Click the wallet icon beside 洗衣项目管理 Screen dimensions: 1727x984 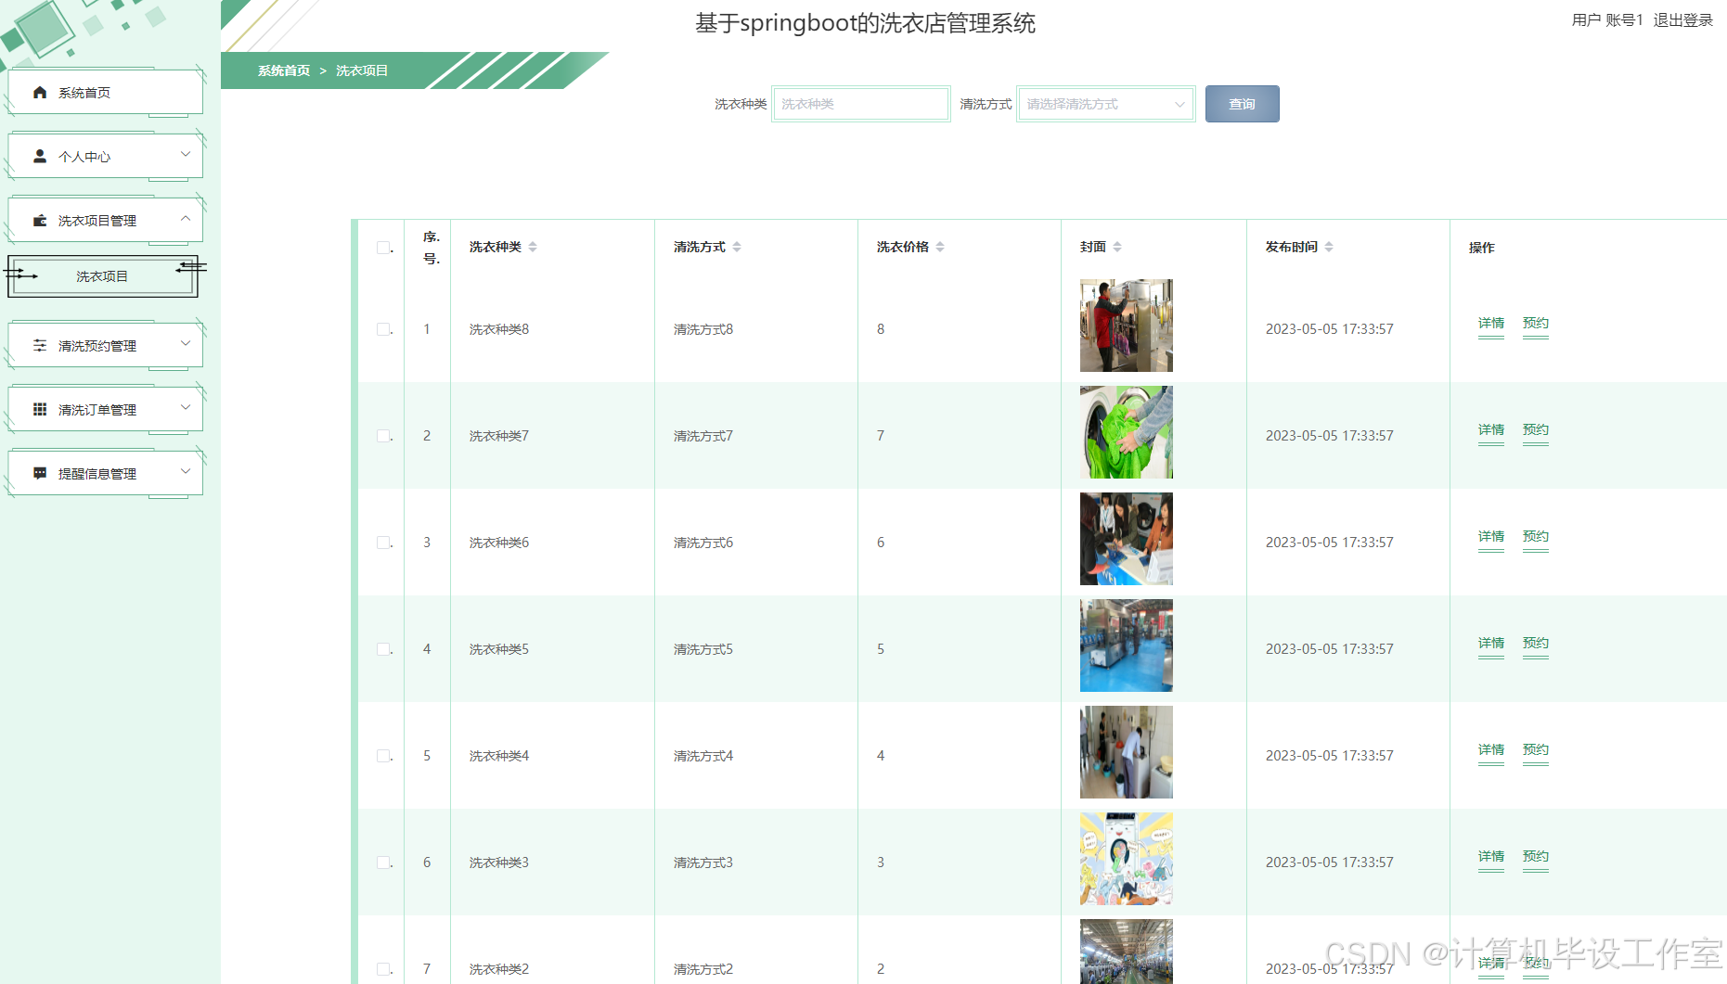pos(40,221)
